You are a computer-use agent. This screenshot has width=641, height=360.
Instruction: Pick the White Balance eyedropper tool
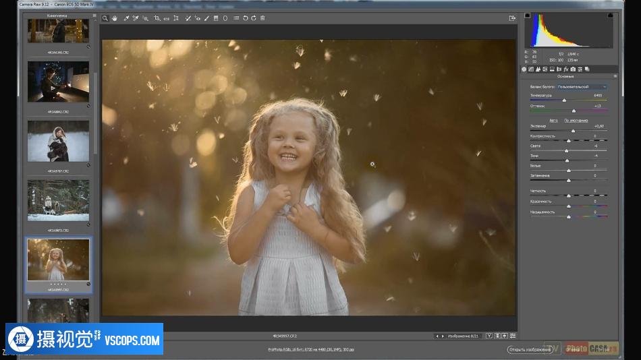(126, 18)
